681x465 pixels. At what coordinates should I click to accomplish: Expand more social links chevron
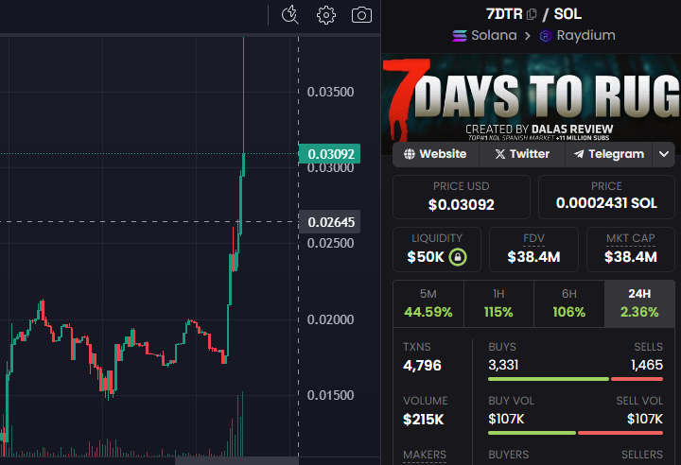tap(664, 154)
